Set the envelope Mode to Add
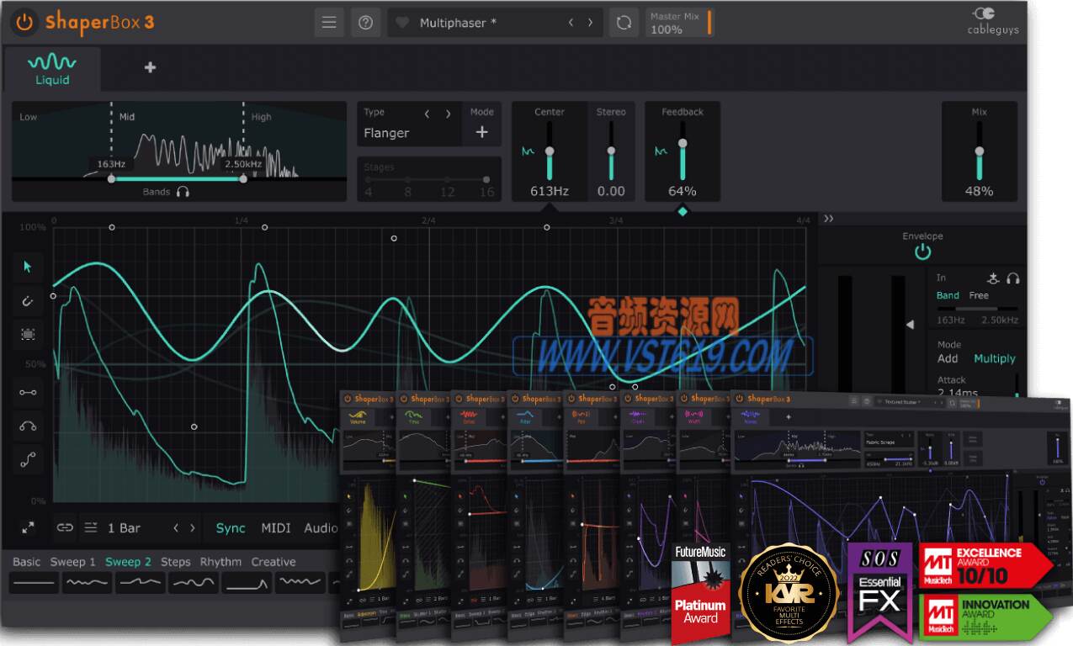Viewport: 1073px width, 646px height. pos(948,358)
